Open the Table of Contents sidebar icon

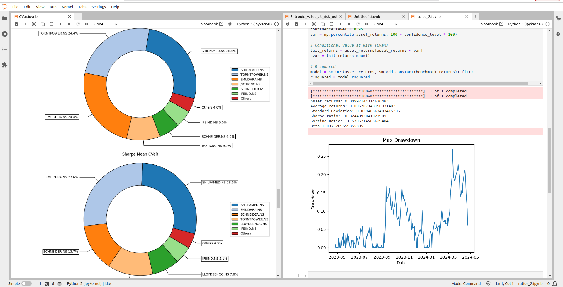pos(5,49)
